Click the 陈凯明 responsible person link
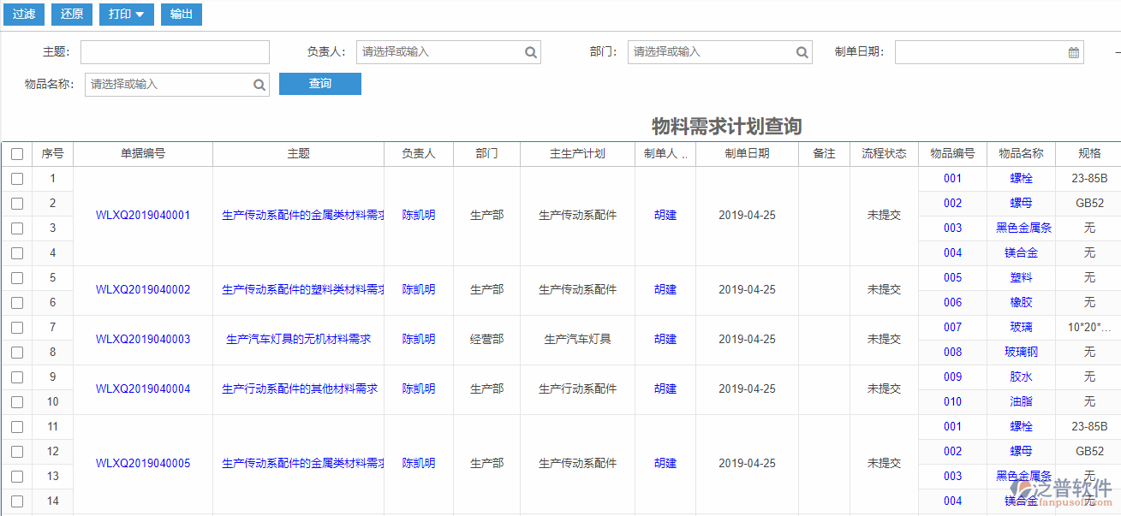 click(x=419, y=215)
